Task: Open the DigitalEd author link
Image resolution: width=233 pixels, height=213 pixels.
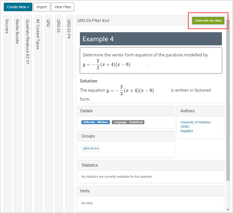Action: [x=187, y=131]
